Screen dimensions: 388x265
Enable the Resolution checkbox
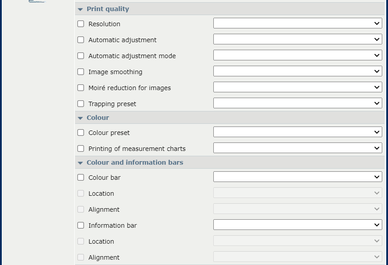[80, 24]
